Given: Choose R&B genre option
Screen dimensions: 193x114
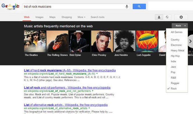Looking at the screenshot, I should pos(177,78).
